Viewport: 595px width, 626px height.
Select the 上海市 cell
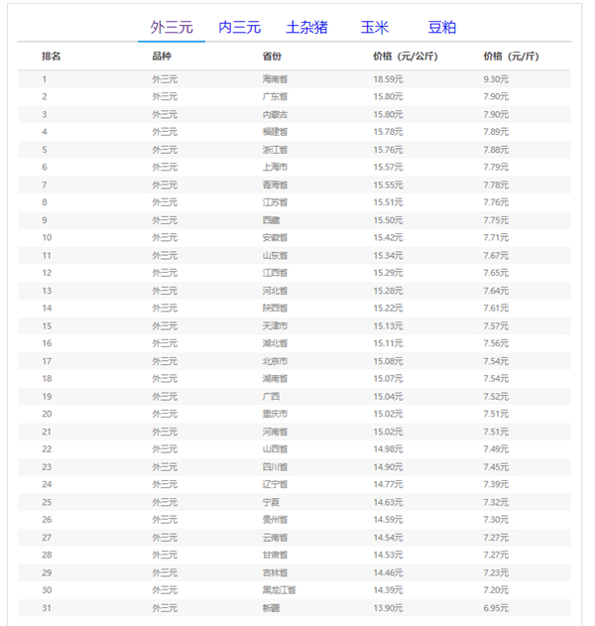(275, 167)
